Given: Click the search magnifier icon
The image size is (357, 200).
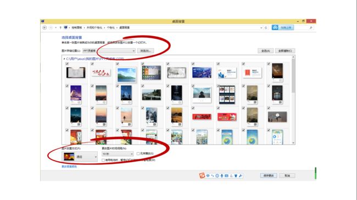Looking at the screenshot, I should (311, 28).
